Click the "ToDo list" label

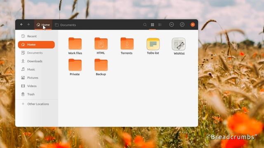click(153, 53)
